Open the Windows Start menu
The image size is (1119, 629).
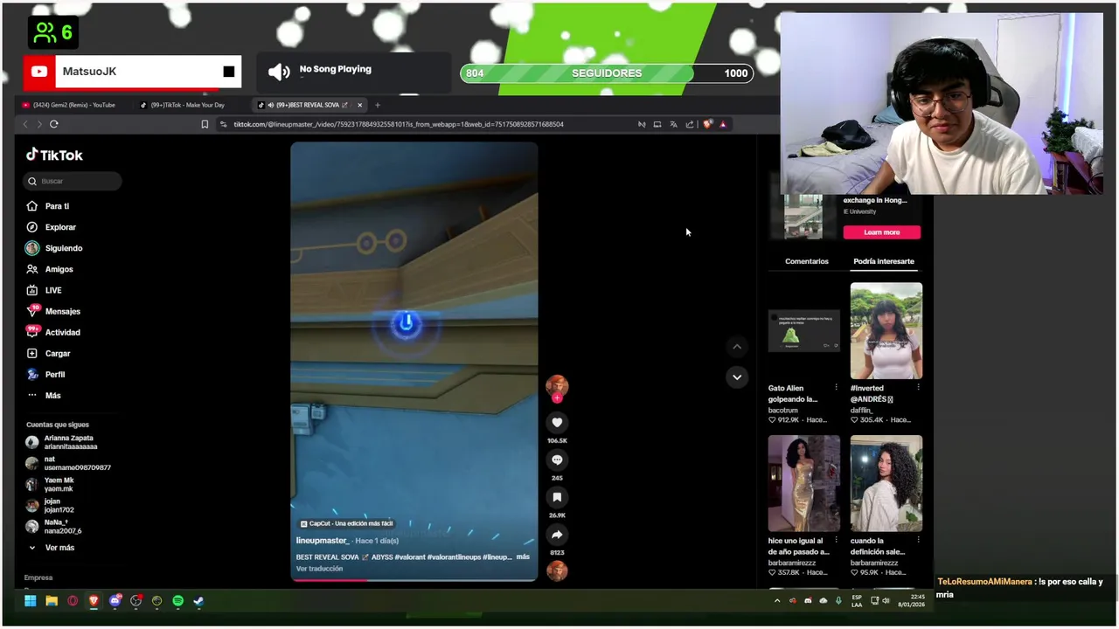(31, 601)
